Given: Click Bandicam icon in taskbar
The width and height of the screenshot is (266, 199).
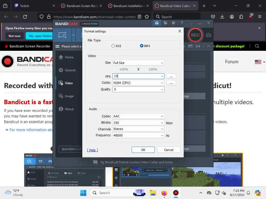Looking at the screenshot, I should [176, 193].
